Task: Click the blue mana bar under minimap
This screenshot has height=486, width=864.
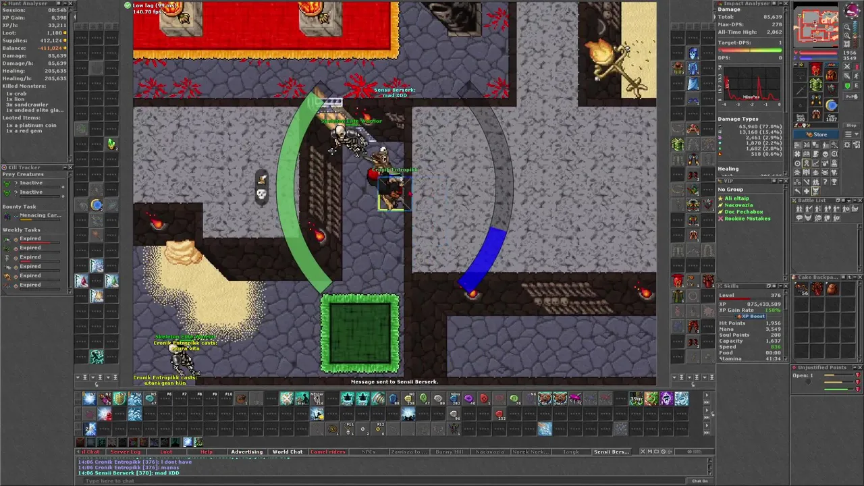Action: pos(818,58)
